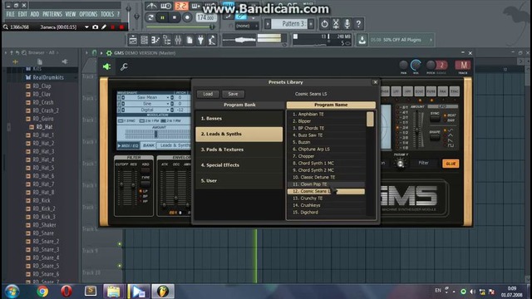
Task: Click the GMS channel pan knob
Action: tap(403, 65)
